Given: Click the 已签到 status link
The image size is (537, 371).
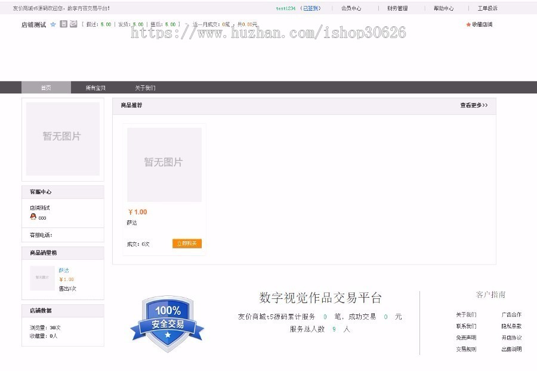Looking at the screenshot, I should (x=311, y=8).
